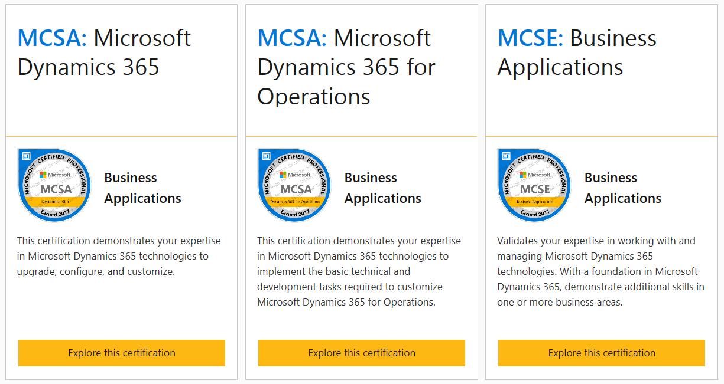Click small corner icon on the Operations badge
724x384 pixels.
coord(266,156)
